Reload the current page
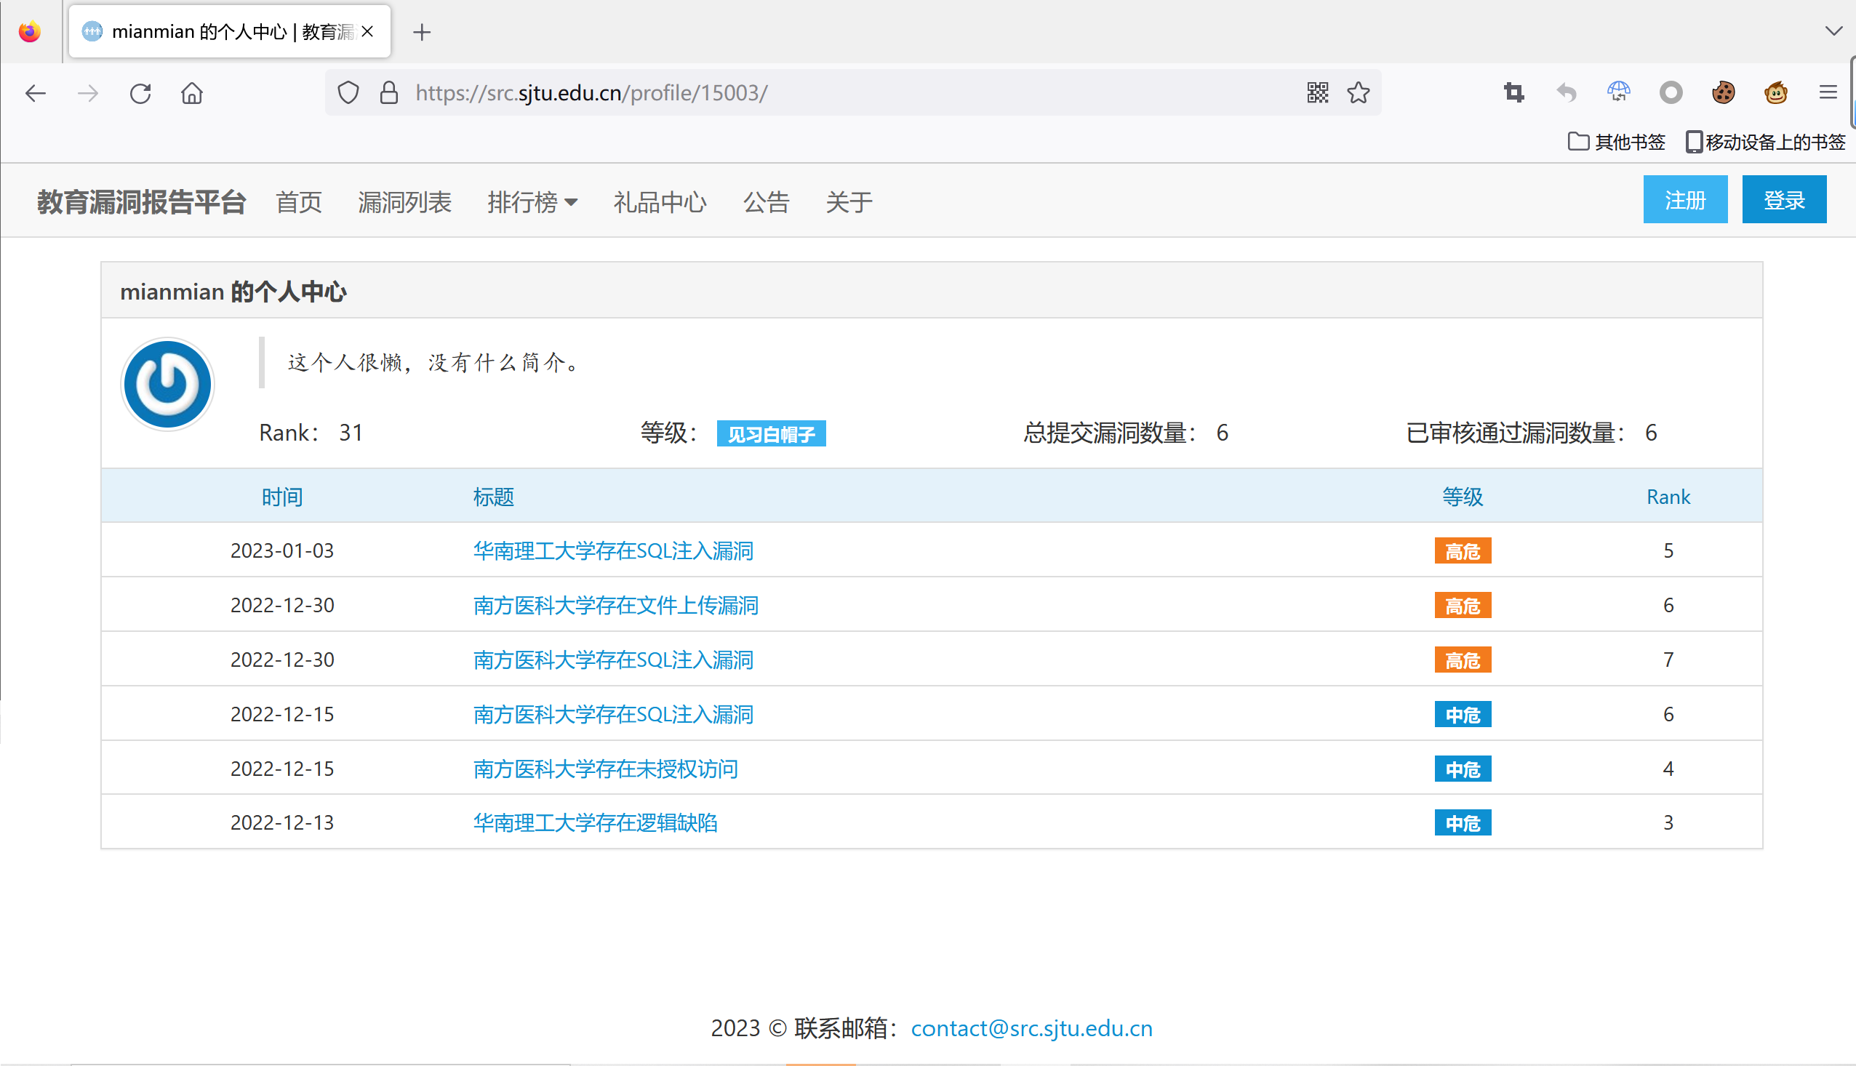Viewport: 1856px width, 1066px height. [140, 93]
